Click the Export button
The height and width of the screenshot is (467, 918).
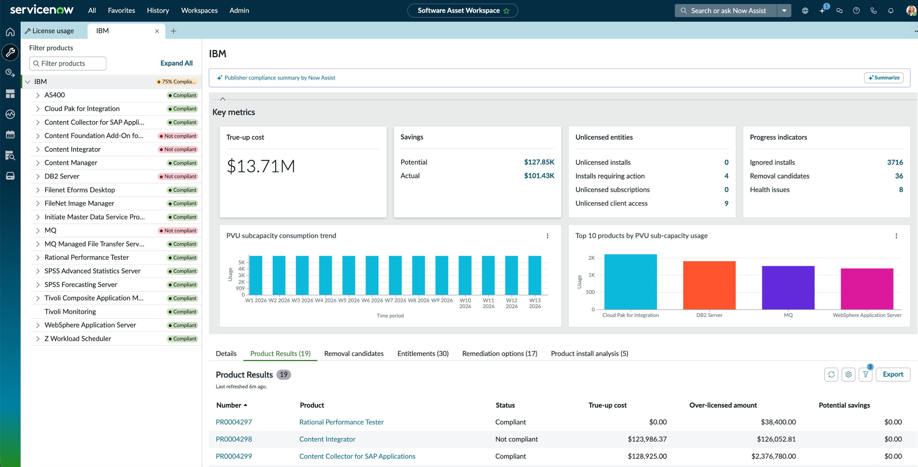[x=893, y=374]
